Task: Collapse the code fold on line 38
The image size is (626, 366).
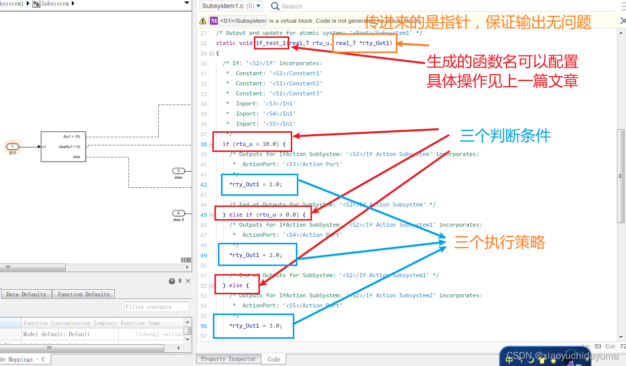Action: tap(211, 144)
